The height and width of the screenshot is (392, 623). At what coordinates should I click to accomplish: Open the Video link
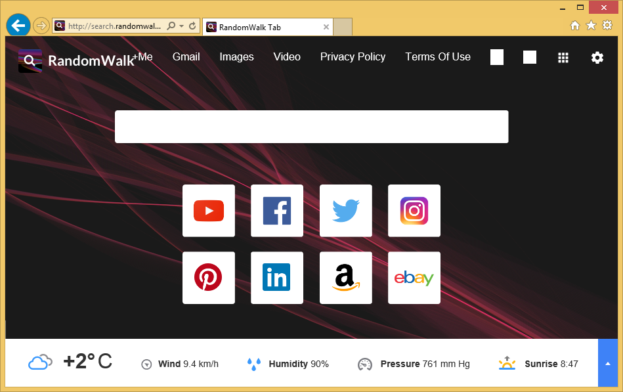coord(287,57)
